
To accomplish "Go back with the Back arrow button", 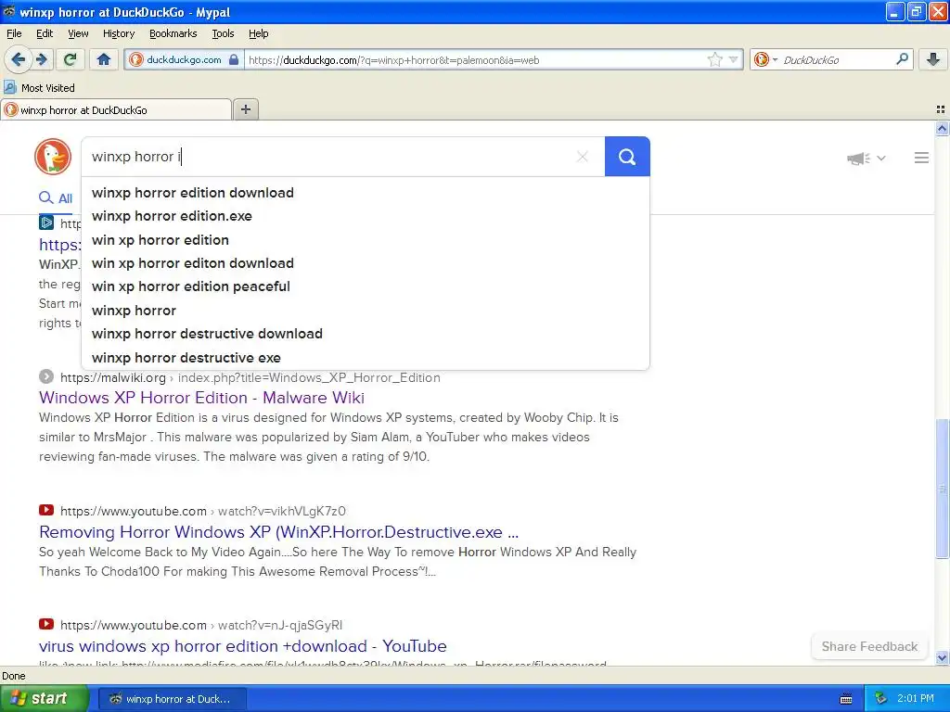I will point(18,59).
